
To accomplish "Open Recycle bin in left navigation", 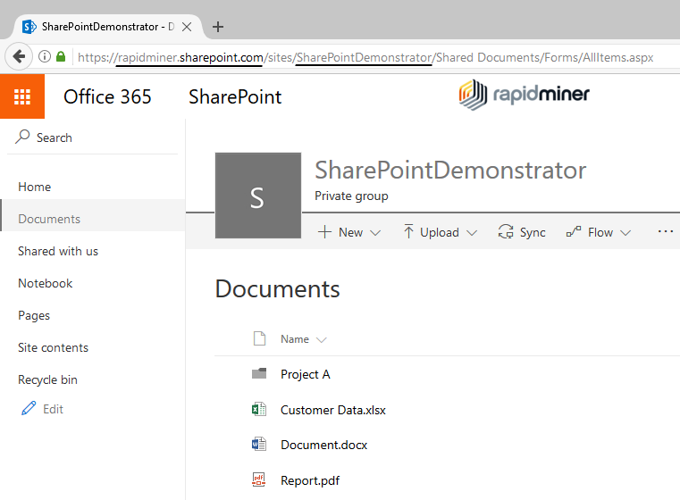I will pos(47,379).
